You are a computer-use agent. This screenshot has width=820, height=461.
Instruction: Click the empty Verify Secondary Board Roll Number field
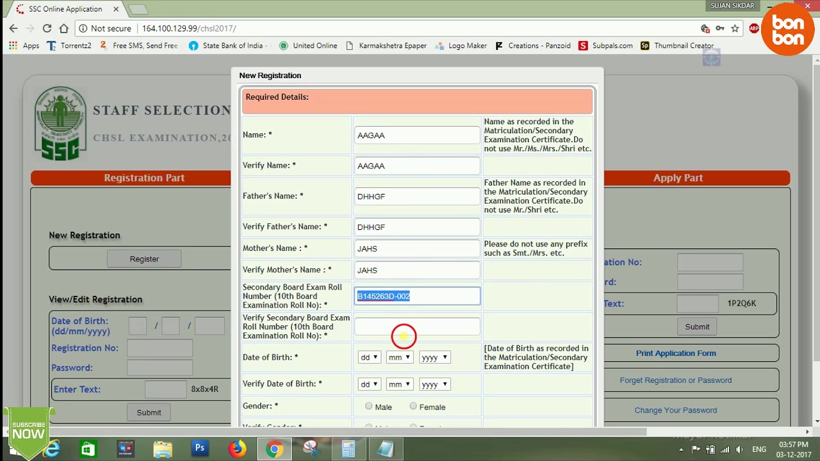pos(417,327)
